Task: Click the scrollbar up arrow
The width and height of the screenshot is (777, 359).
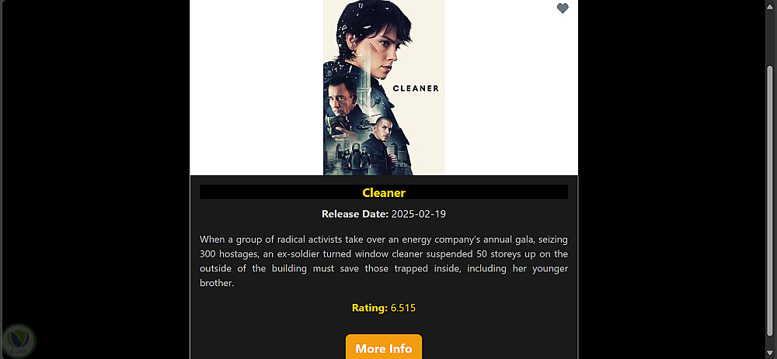Action: [770, 5]
